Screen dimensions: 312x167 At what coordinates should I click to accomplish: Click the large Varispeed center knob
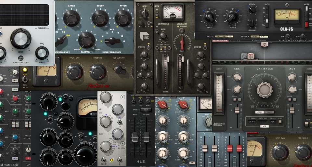click(x=265, y=89)
